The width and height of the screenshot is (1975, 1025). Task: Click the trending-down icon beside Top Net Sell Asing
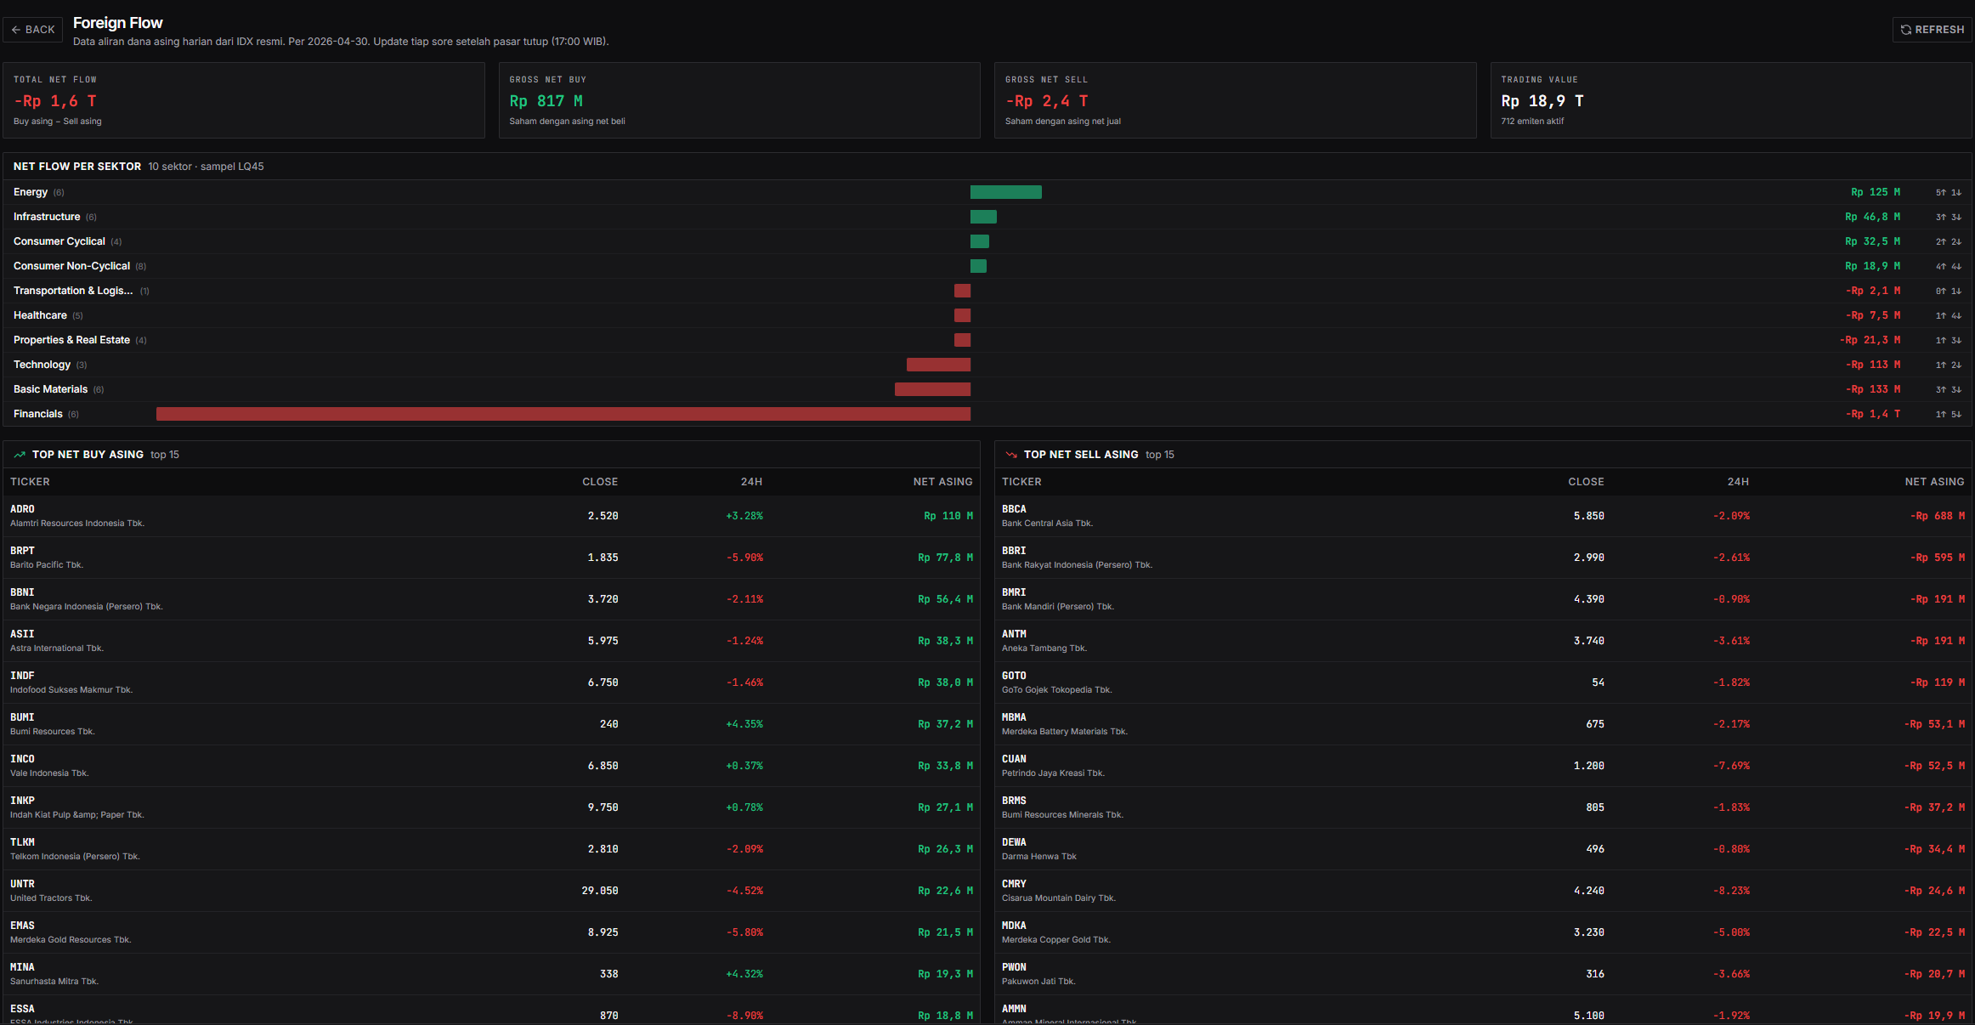(x=1011, y=455)
